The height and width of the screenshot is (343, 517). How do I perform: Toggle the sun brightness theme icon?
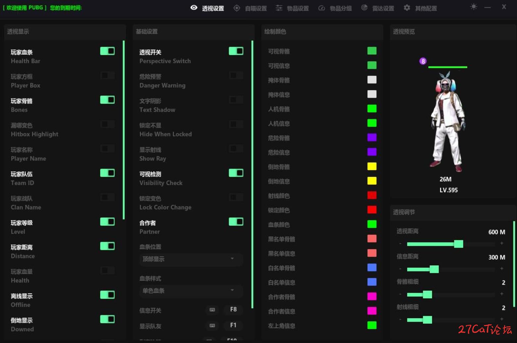pyautogui.click(x=474, y=7)
